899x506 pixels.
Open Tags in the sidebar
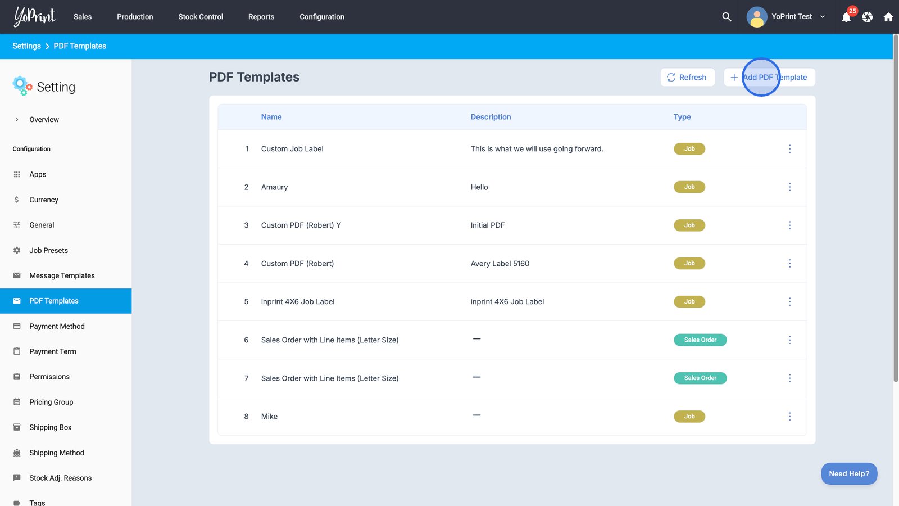(x=37, y=502)
